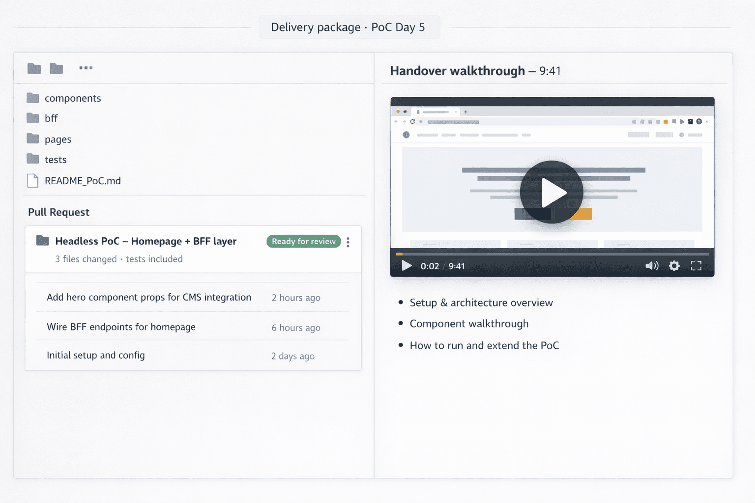The height and width of the screenshot is (503, 755).
Task: Toggle the Ready for review status badge
Action: [303, 241]
